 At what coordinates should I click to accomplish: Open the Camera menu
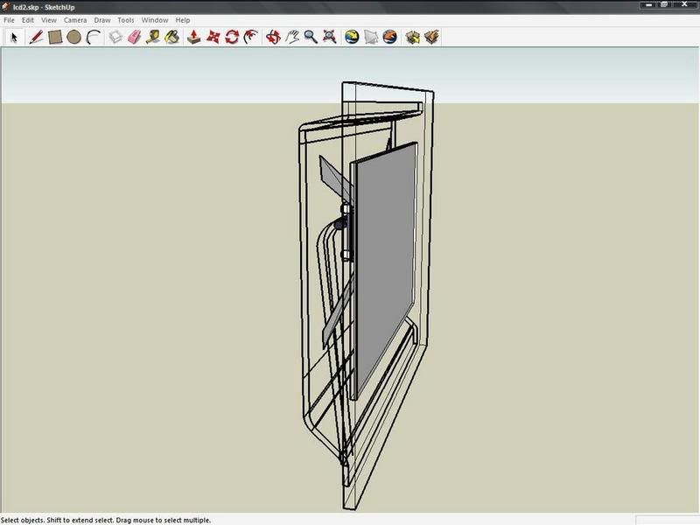[x=74, y=19]
